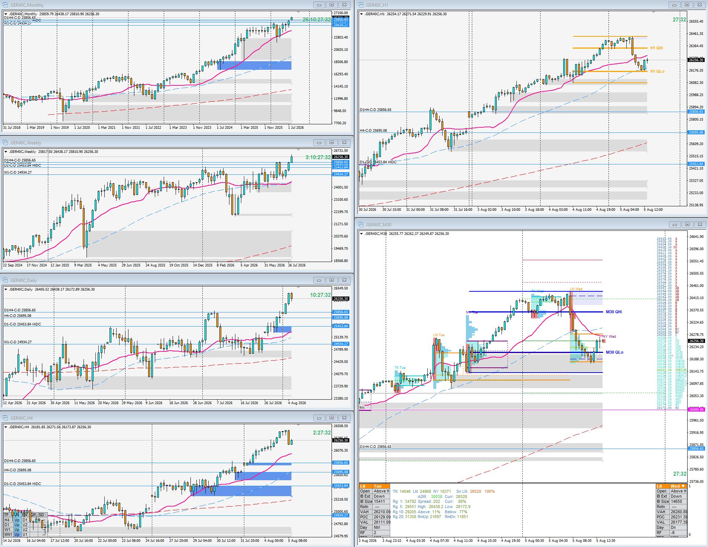Maximize the GER40C Monthly chart window
This screenshot has height=547, width=708.
tap(332, 5)
